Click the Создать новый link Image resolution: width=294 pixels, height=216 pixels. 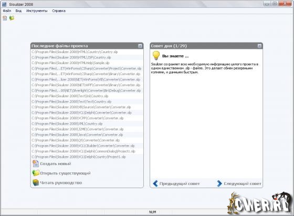tap(56, 164)
